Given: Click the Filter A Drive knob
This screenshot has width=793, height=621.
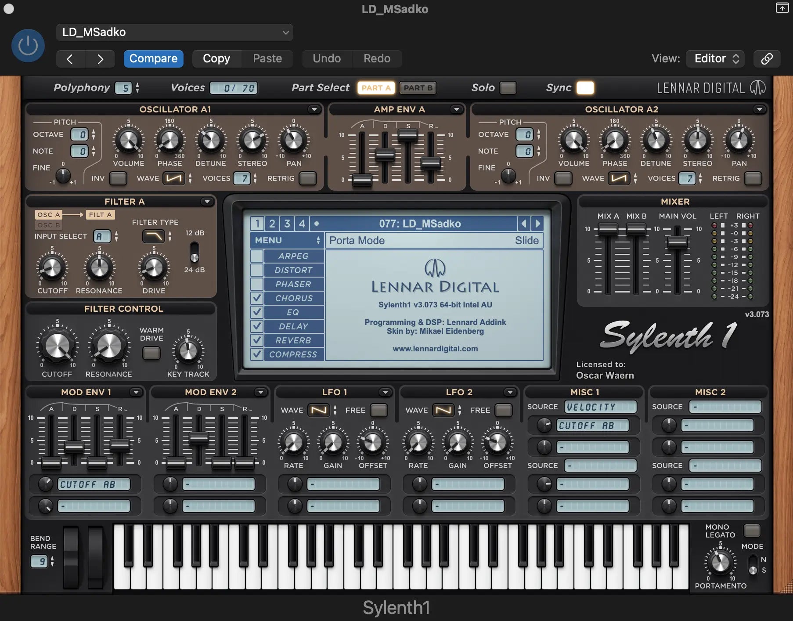Looking at the screenshot, I should tap(154, 268).
